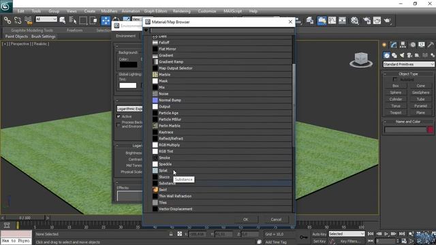The image size is (436, 245).
Task: Click the Rendered Frame Window icon
Action: tap(377, 20)
